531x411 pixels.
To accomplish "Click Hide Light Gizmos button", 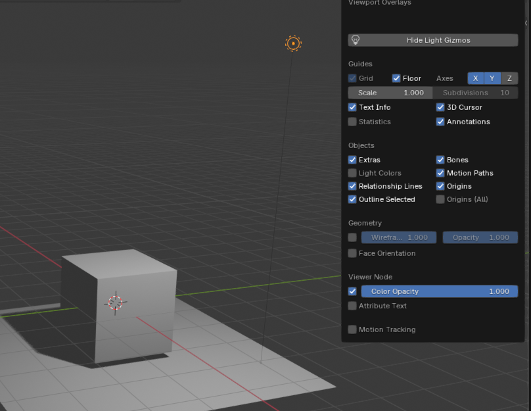I will [433, 40].
